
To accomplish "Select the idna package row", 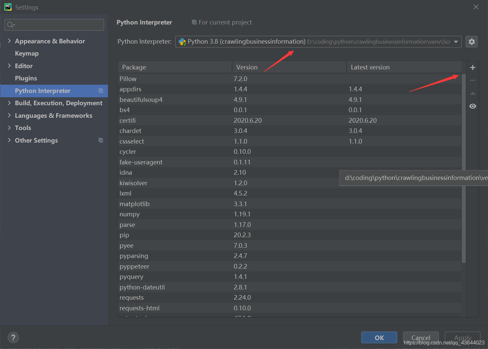I will (x=289, y=173).
